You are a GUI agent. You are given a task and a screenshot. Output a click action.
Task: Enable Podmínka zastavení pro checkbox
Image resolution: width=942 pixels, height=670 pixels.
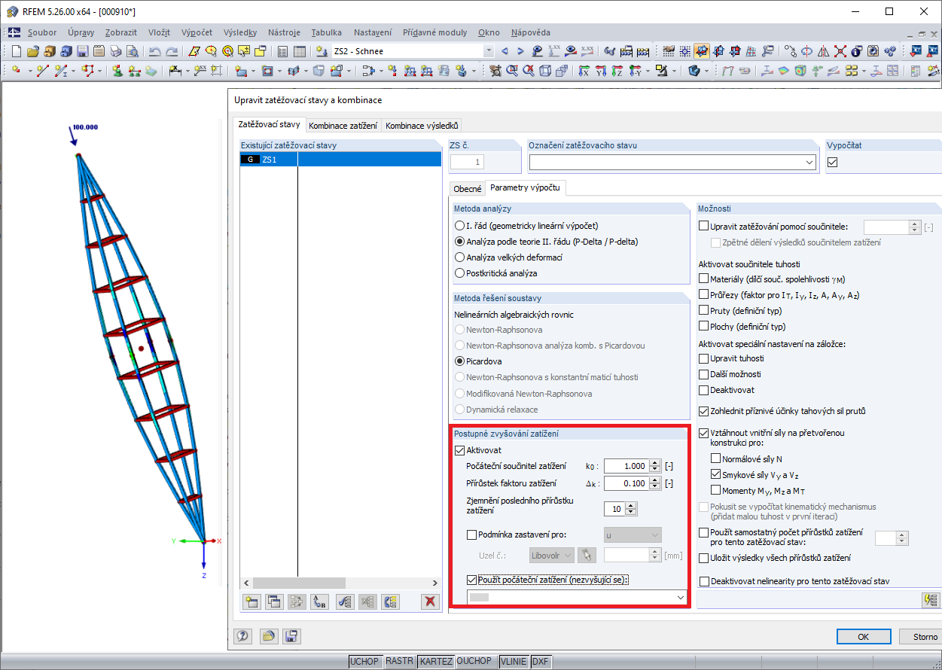pyautogui.click(x=472, y=535)
